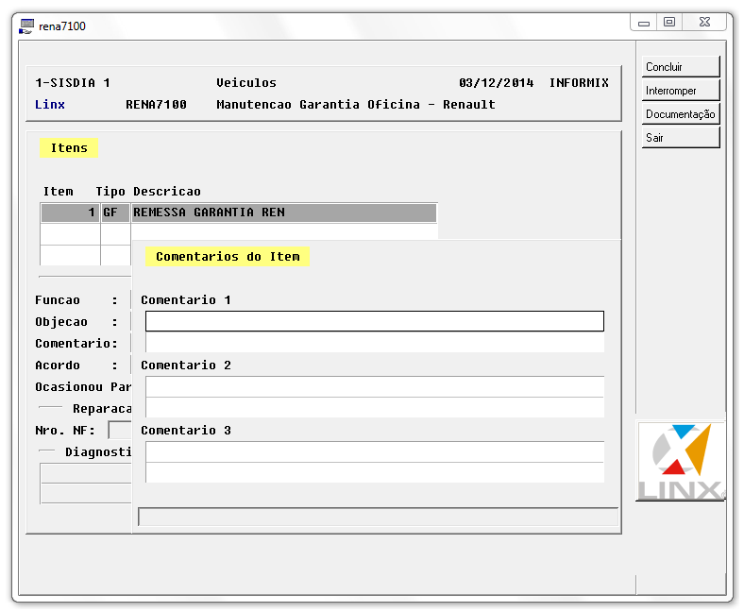Click the Sair button
Image resolution: width=744 pixels, height=612 pixels.
[681, 138]
